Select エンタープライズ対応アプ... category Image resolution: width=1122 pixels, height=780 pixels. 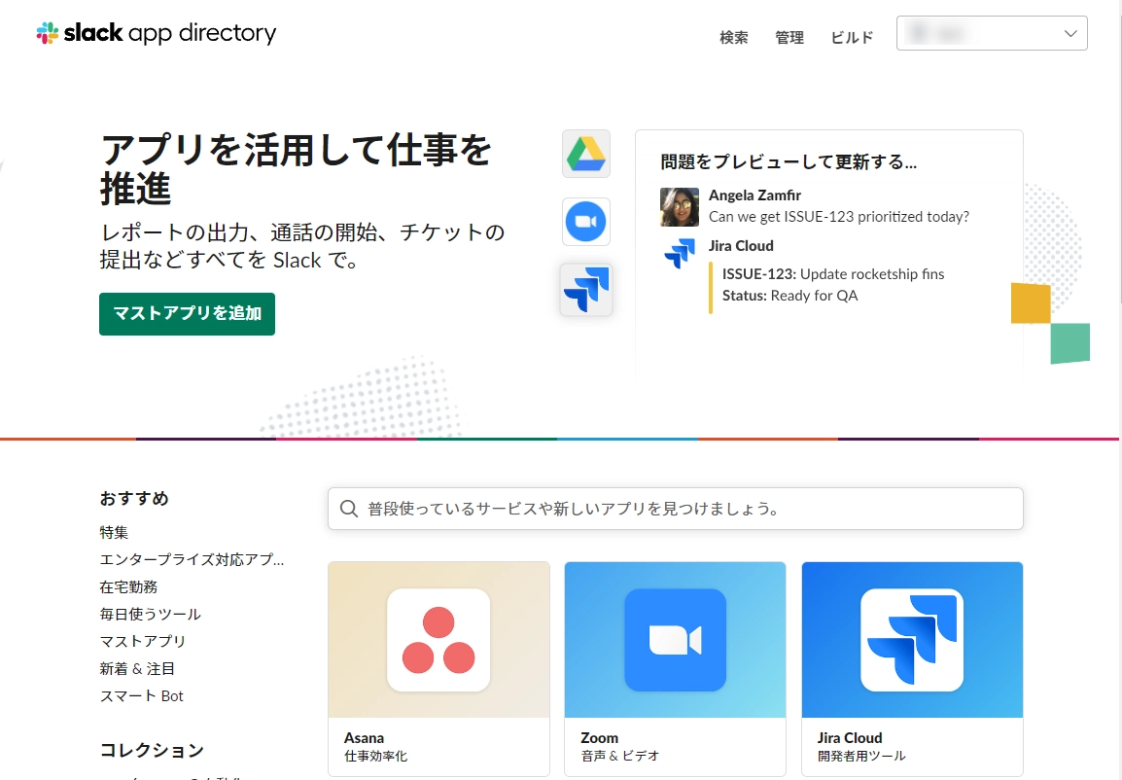192,559
